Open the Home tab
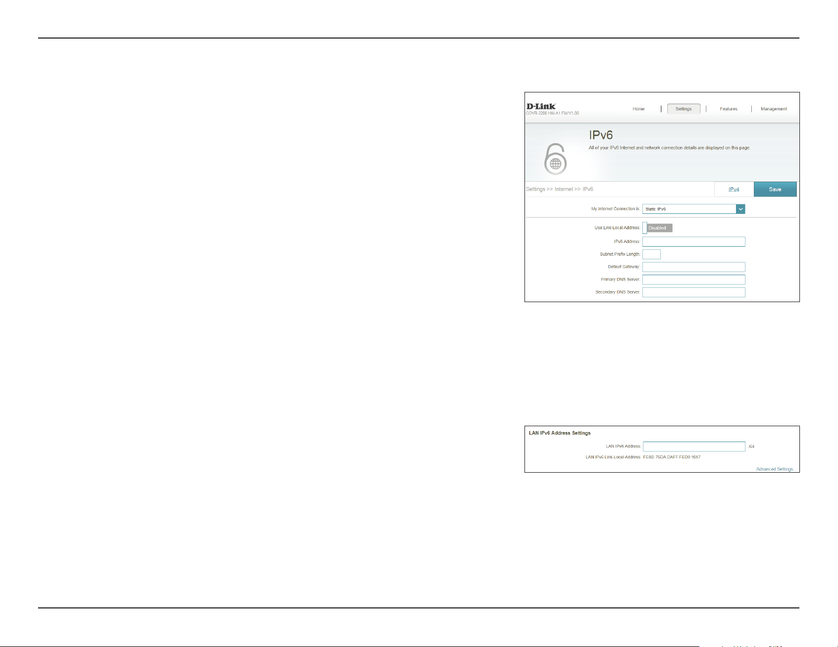 point(639,109)
